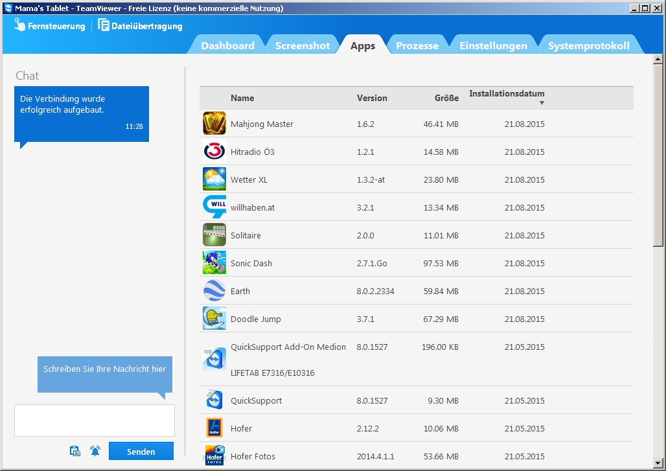Click the notification bell icon in chat
The image size is (666, 471).
pyautogui.click(x=95, y=451)
